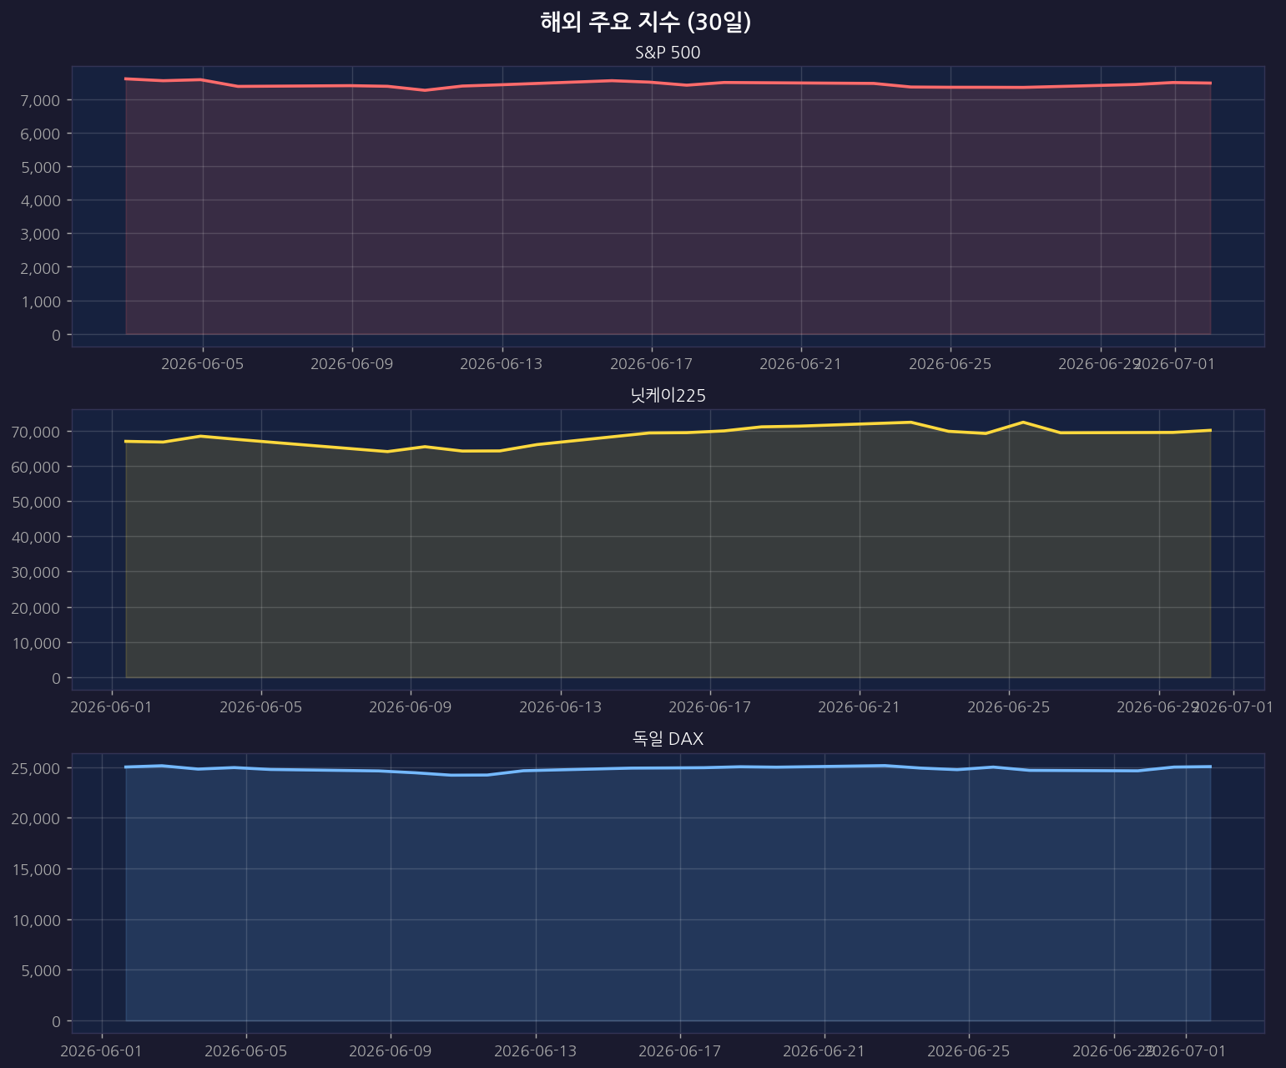1286x1068 pixels.
Task: Click the yellow 닛케이225 price line
Action: click(x=668, y=433)
